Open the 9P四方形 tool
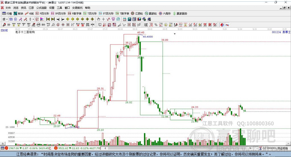Image resolution: width=291 pixels, height=157 pixels. [59, 14]
